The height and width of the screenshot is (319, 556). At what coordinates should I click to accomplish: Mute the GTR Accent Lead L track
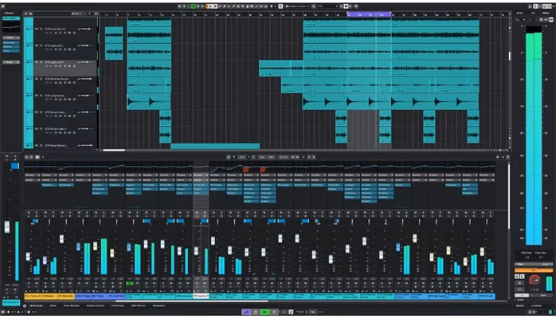click(x=36, y=112)
